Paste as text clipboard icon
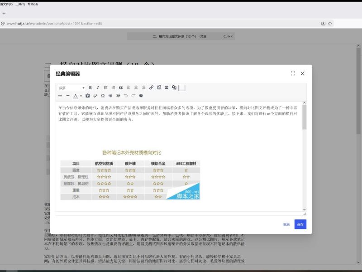362x272 pixels. [x=87, y=96]
